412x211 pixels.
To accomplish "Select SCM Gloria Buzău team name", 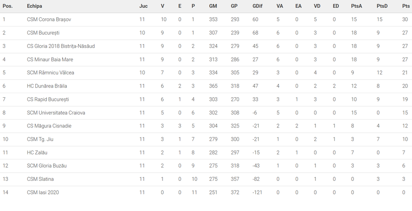I will [47, 166].
